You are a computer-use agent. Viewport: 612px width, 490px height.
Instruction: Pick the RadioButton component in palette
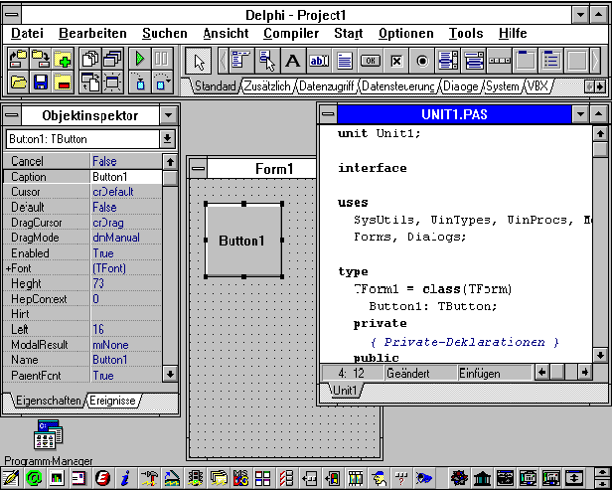(x=422, y=61)
